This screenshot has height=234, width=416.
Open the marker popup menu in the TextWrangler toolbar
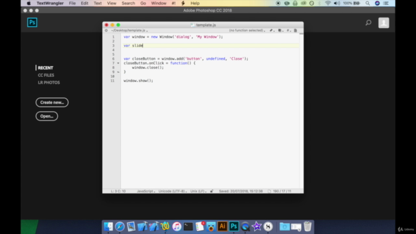click(280, 31)
